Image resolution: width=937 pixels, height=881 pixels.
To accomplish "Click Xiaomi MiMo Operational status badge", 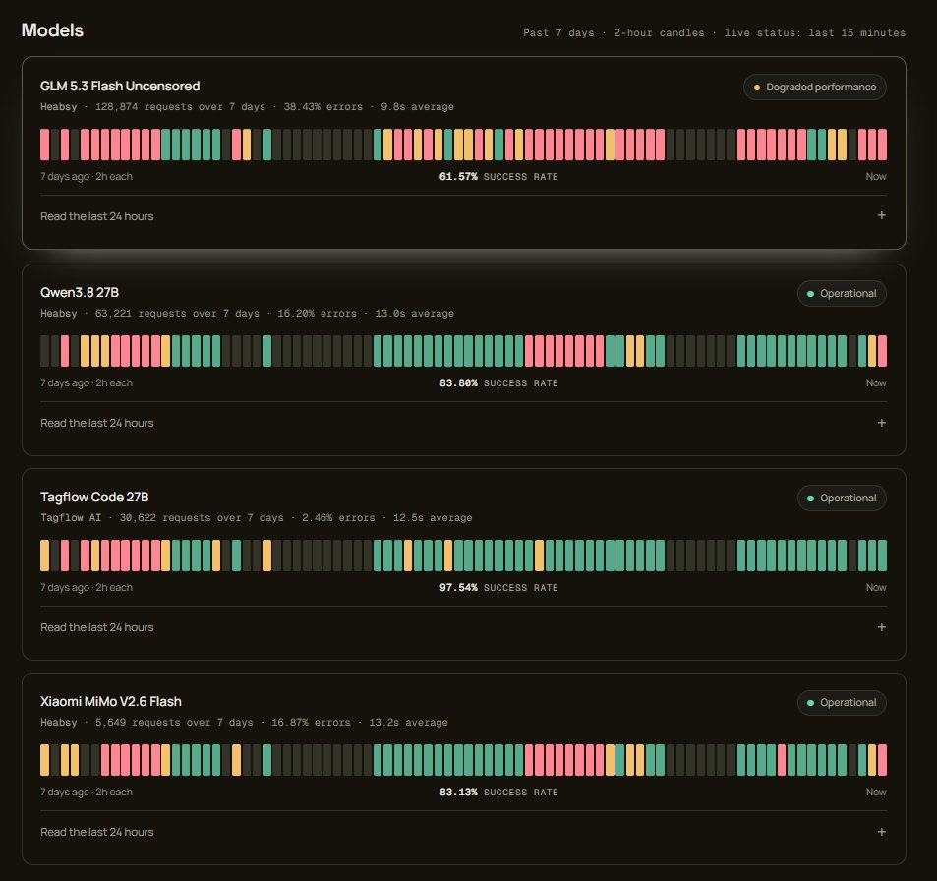I will (842, 702).
